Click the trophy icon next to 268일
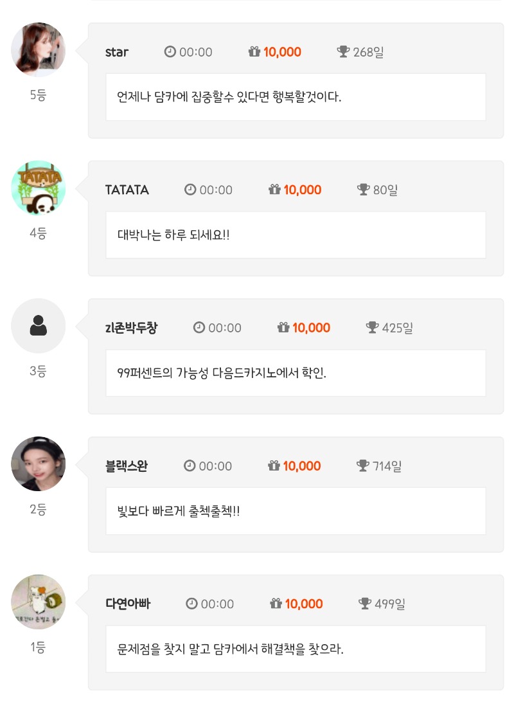 [x=344, y=52]
